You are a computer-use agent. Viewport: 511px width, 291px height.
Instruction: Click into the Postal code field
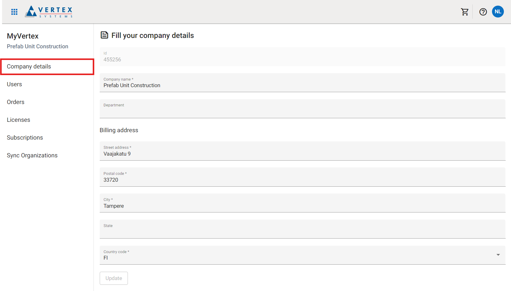[302, 180]
